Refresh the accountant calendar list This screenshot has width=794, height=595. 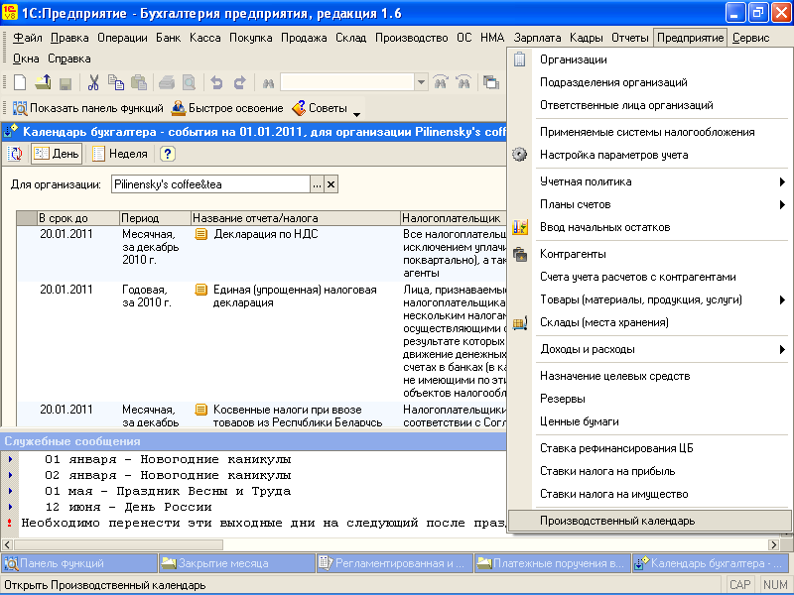pyautogui.click(x=16, y=154)
